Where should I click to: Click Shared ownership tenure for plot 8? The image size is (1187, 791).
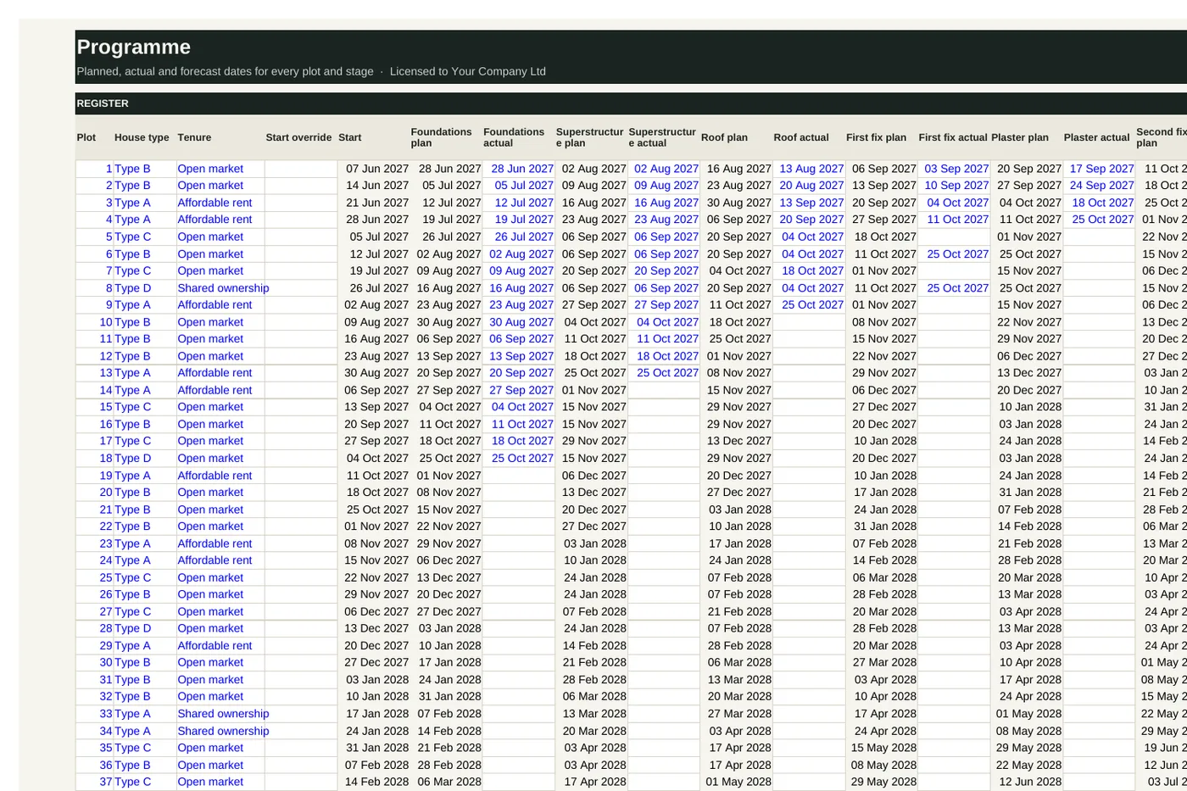pyautogui.click(x=223, y=288)
